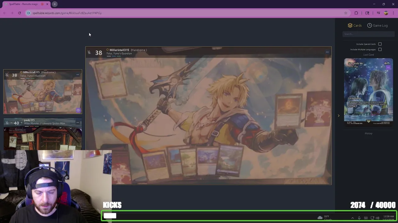Click muted microphone icon on large Milleristall315 feed
This screenshot has height=223, width=398.
[89, 52]
